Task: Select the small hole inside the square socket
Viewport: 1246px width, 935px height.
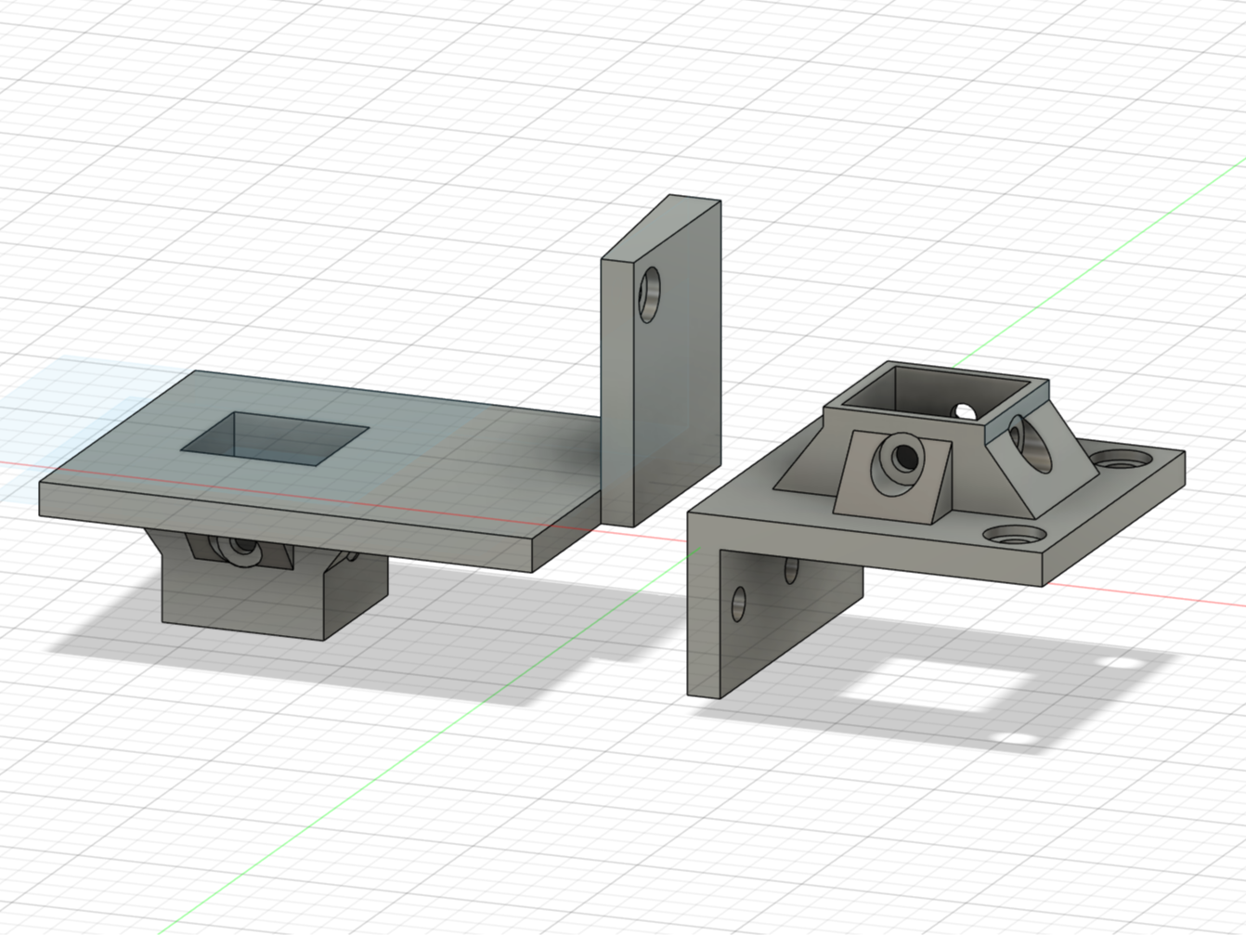Action: (963, 409)
